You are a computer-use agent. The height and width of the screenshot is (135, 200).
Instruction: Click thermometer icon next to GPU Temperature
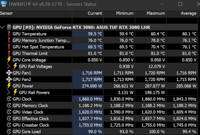click(9, 34)
